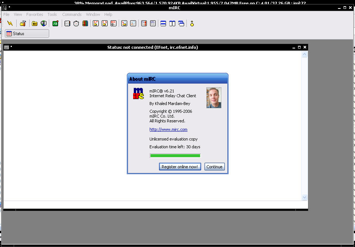Click the 'By Khaled Mardam-Bey' text
355x247 pixels.
170,104
